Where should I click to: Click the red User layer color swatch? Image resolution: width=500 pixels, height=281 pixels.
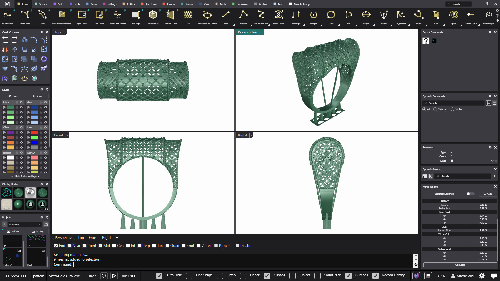pos(34,132)
